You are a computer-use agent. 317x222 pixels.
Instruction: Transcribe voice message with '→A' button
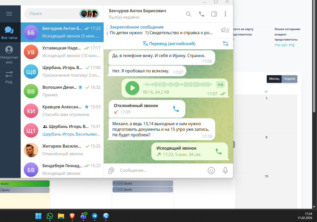point(220,85)
